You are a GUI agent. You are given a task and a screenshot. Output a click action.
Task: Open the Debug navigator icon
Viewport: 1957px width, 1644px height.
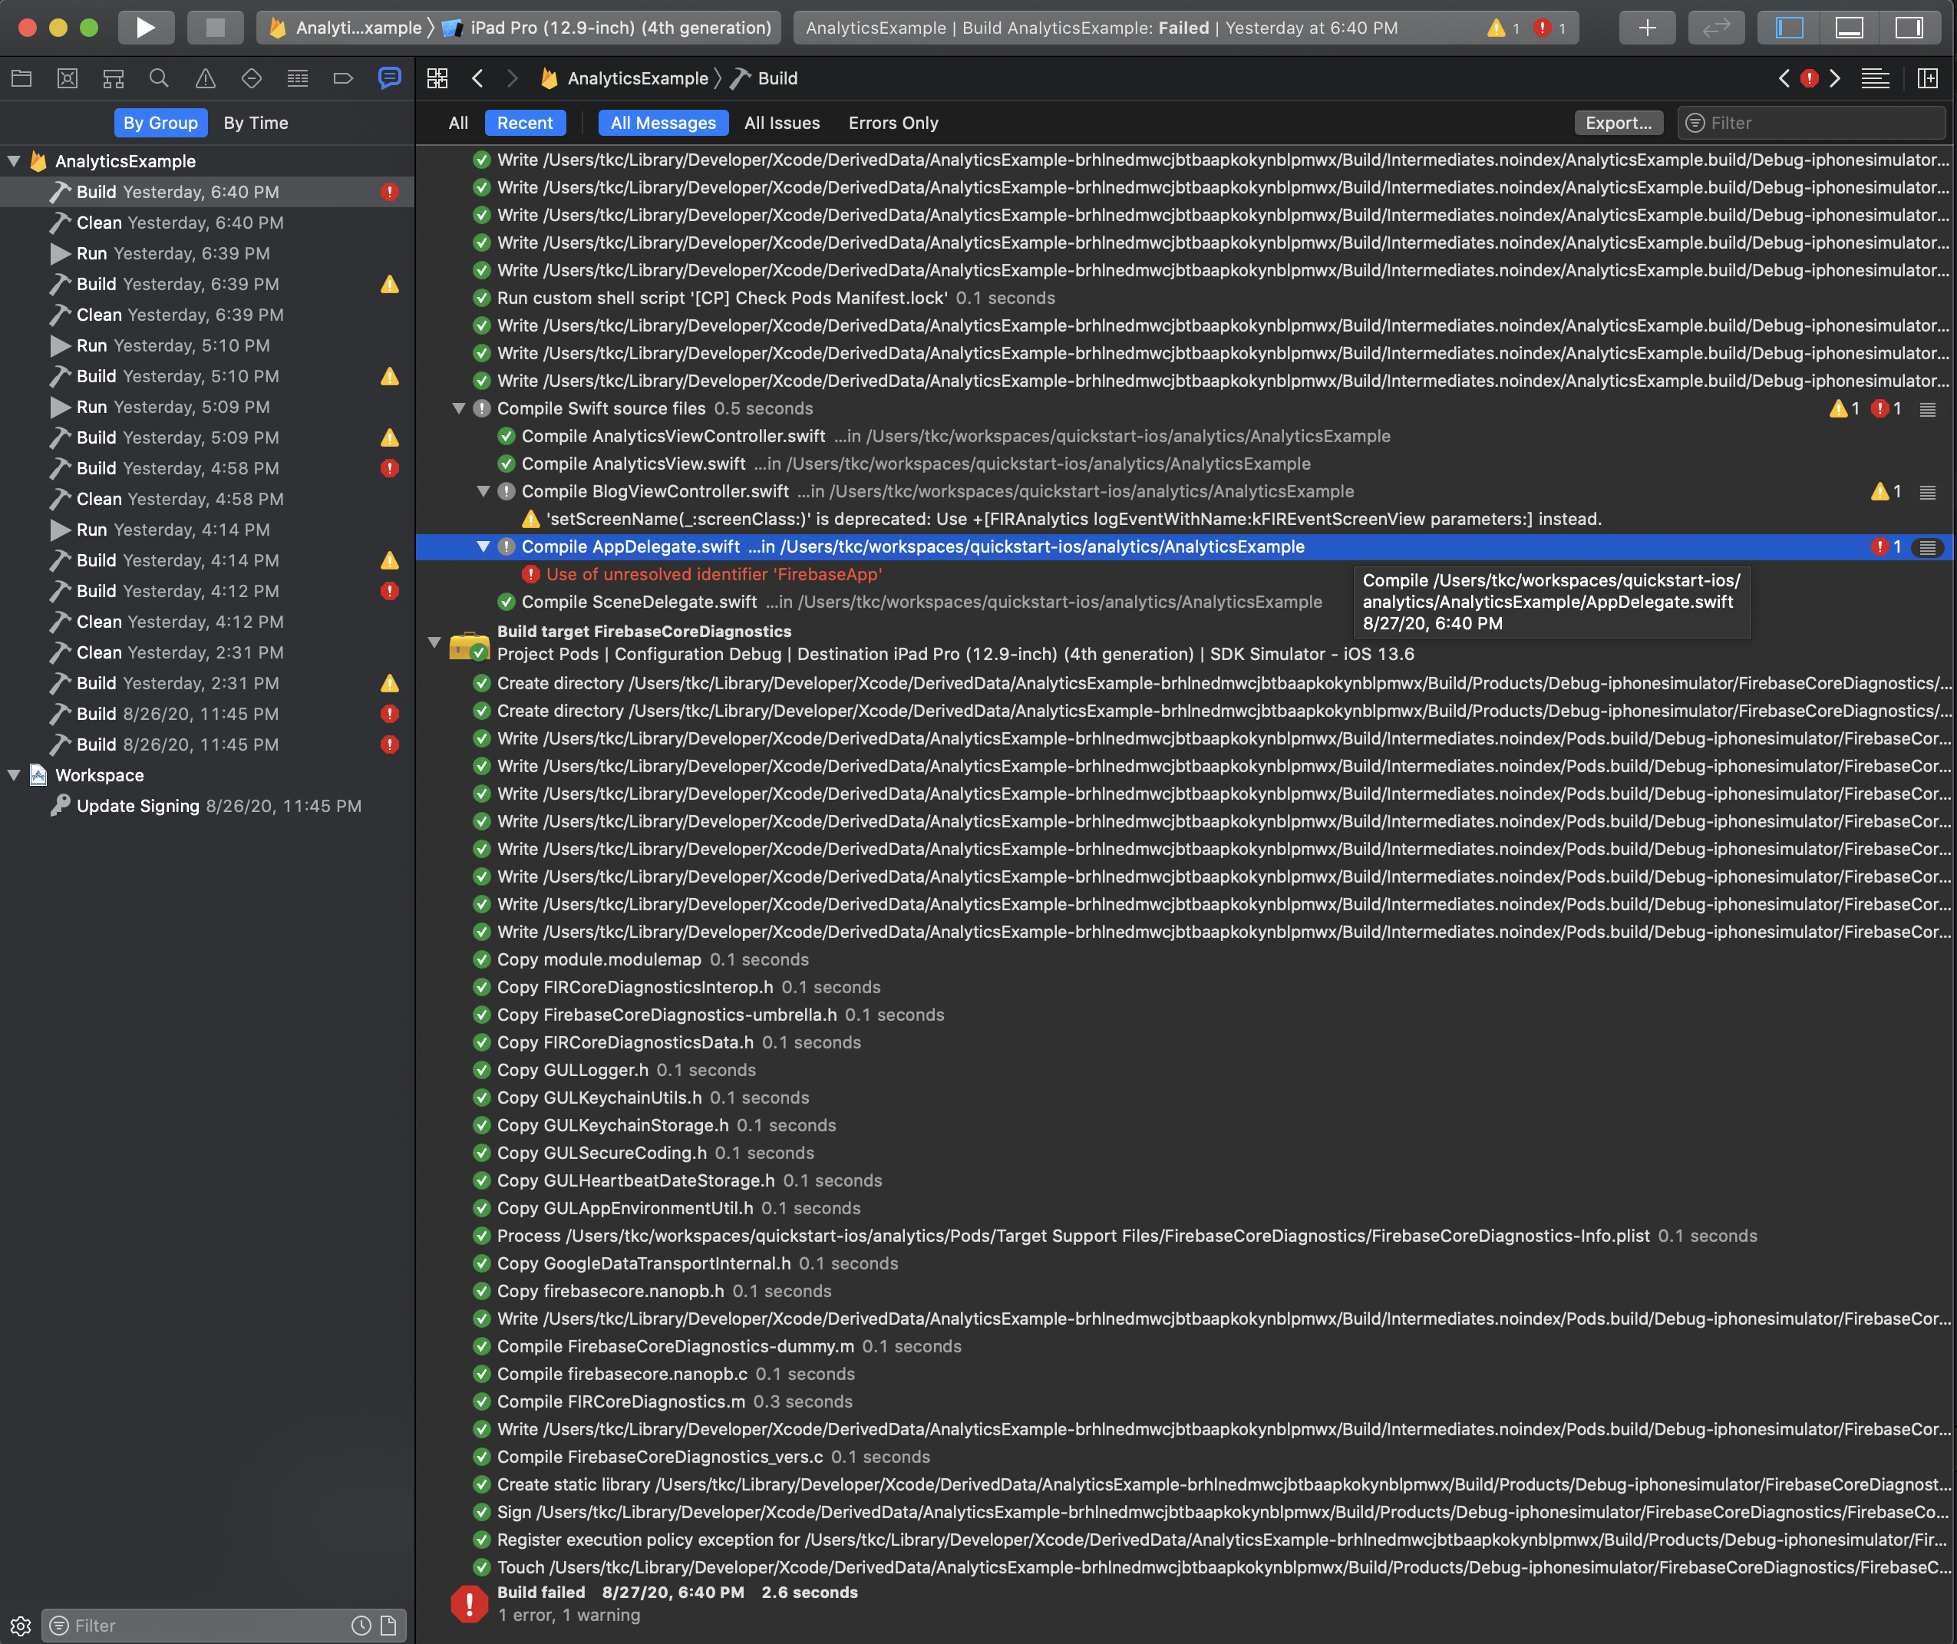point(297,78)
